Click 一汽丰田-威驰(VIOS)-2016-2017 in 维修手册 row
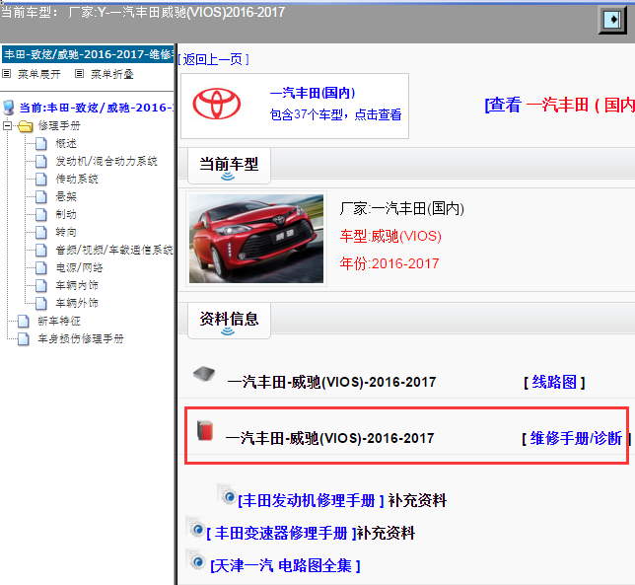Viewport: 635px width, 585px height. click(x=329, y=438)
